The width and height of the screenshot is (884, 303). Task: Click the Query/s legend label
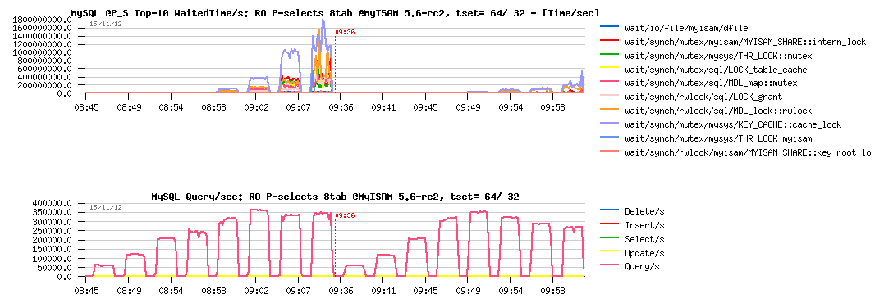pos(642,266)
